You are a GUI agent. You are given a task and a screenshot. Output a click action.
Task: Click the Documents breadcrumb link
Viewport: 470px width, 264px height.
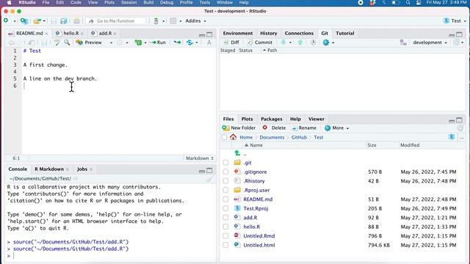point(272,137)
